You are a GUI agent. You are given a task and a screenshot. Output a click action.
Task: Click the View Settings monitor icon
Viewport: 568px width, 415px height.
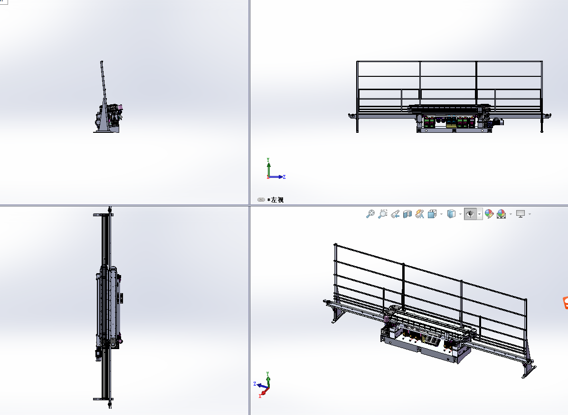tap(521, 214)
